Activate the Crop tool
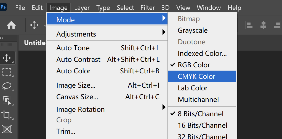Image resolution: width=282 pixels, height=139 pixels. [x=7, y=114]
